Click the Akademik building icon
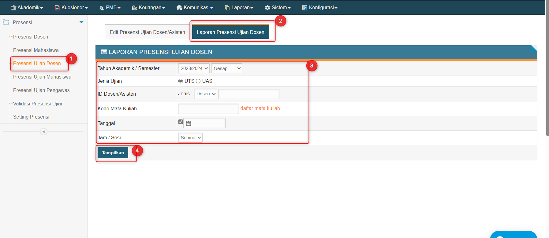This screenshot has width=549, height=238. [14, 8]
